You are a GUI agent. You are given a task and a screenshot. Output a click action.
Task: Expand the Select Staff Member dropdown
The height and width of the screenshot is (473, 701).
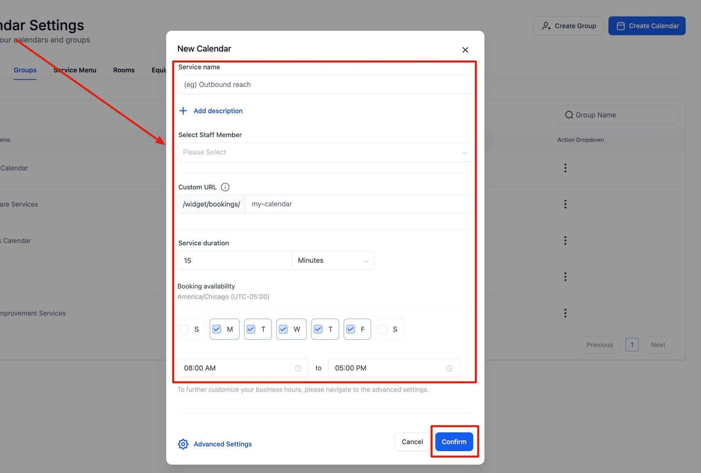coord(325,152)
